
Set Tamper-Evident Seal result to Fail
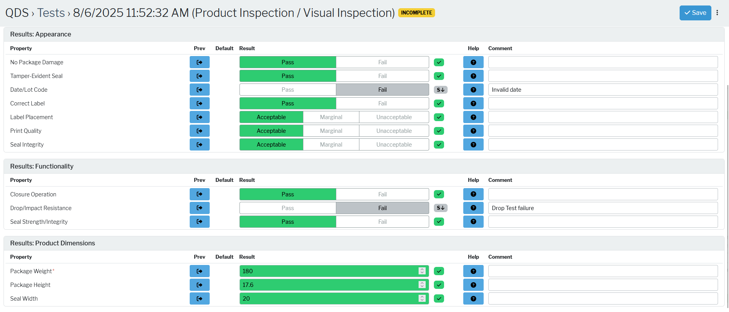point(383,76)
